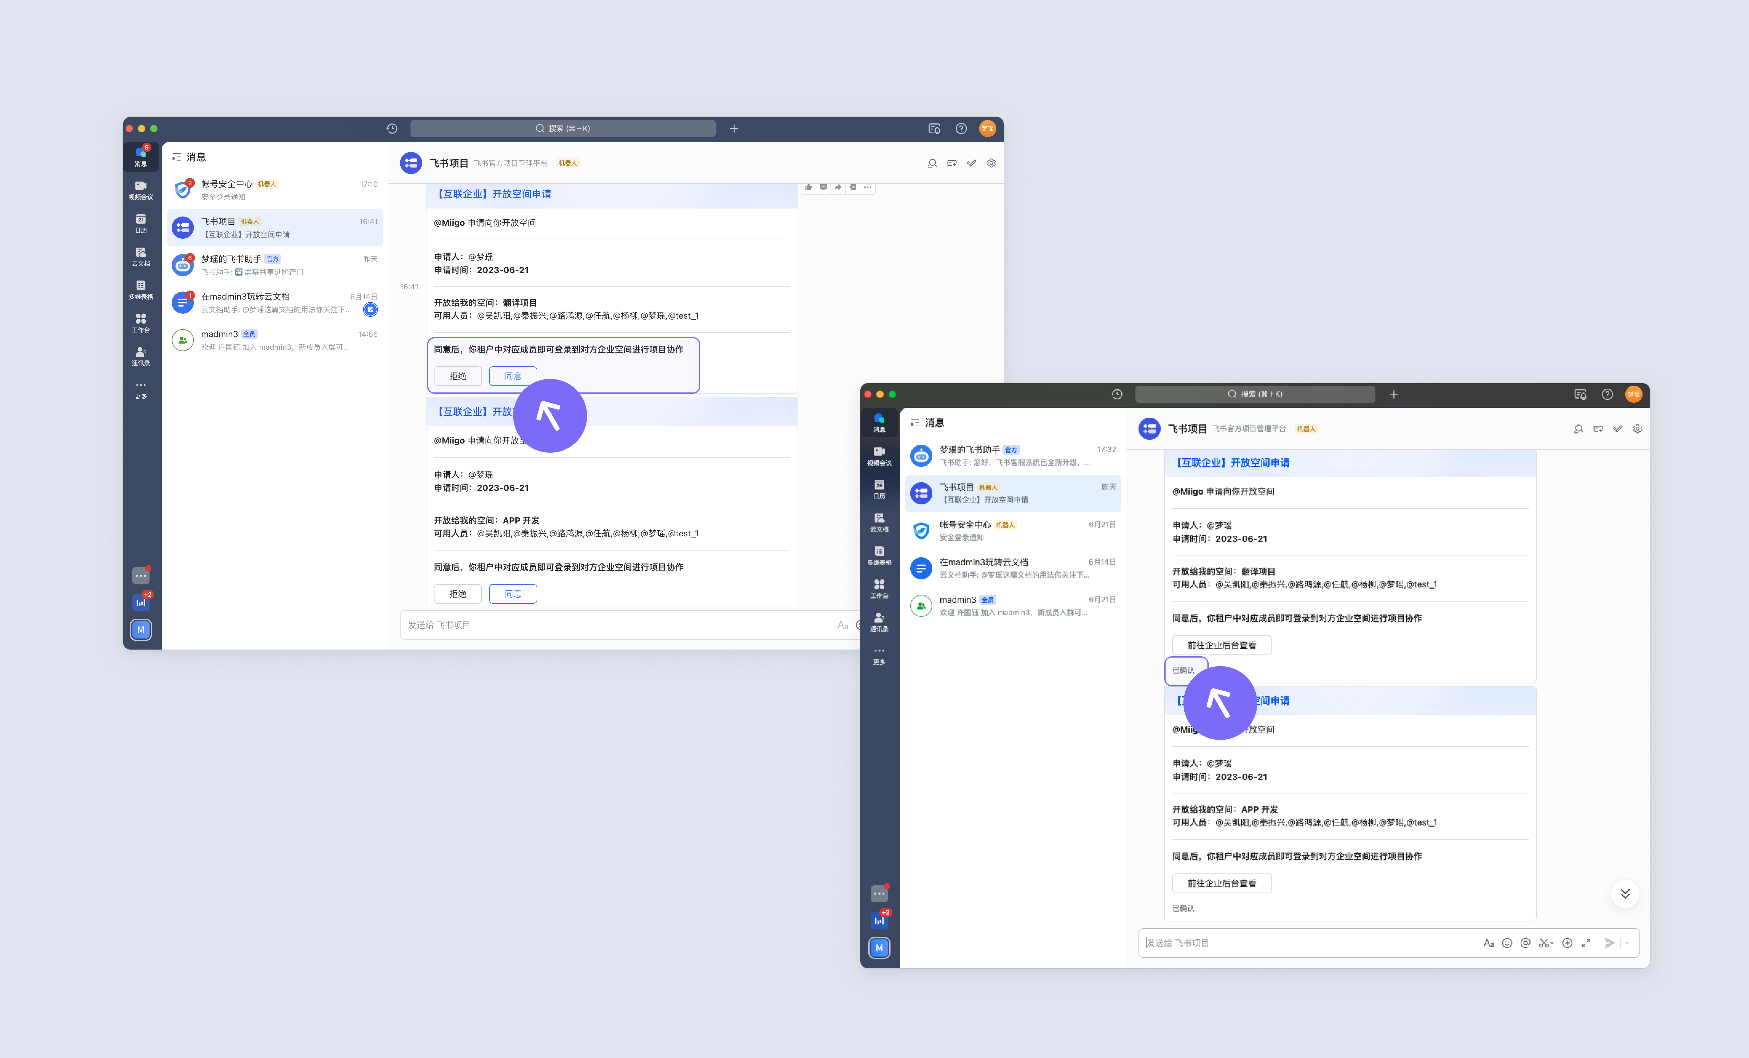Viewport: 1749px width, 1058px height.
Task: Select 在madmin3玩转云文档 chat in back window
Action: click(x=275, y=303)
